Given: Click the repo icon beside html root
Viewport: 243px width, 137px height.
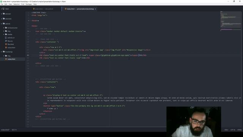Looking at the screenshot, I should [x=4, y=9].
